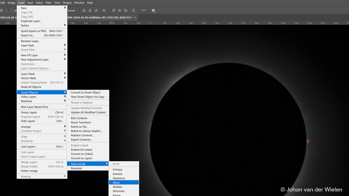Choose Hide Layers
Image resolution: width=349 pixels, height=196 pixels.
(x=42, y=121)
